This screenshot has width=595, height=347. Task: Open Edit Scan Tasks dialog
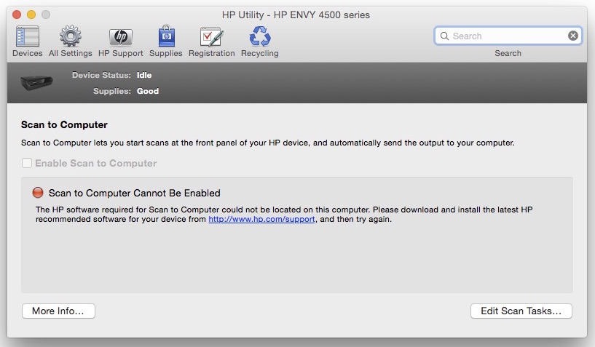coord(521,311)
